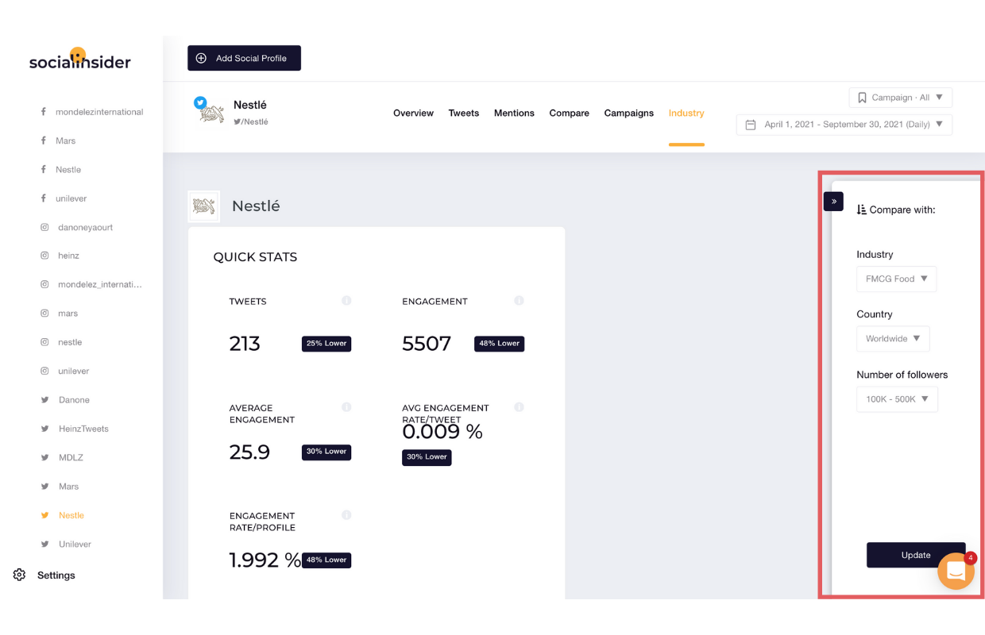Click the 213 tweets value
This screenshot has height=635, width=985.
pyautogui.click(x=245, y=344)
